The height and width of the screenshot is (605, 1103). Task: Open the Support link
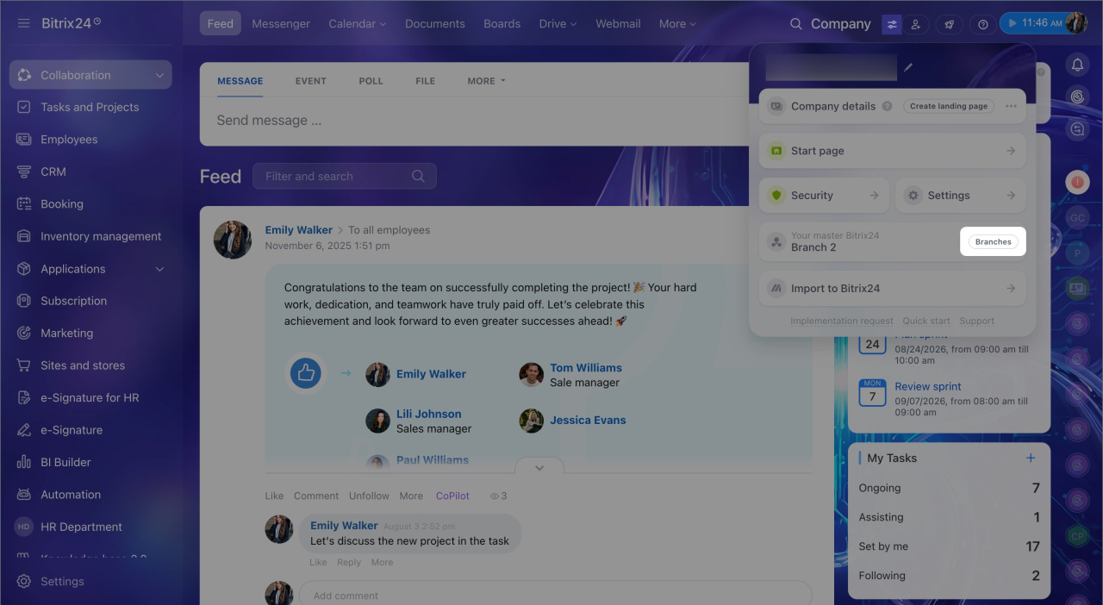pos(977,321)
